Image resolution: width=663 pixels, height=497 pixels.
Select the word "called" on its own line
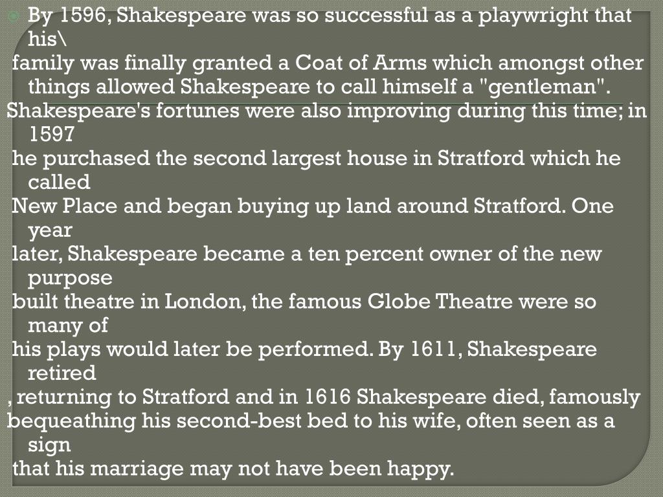point(59,182)
